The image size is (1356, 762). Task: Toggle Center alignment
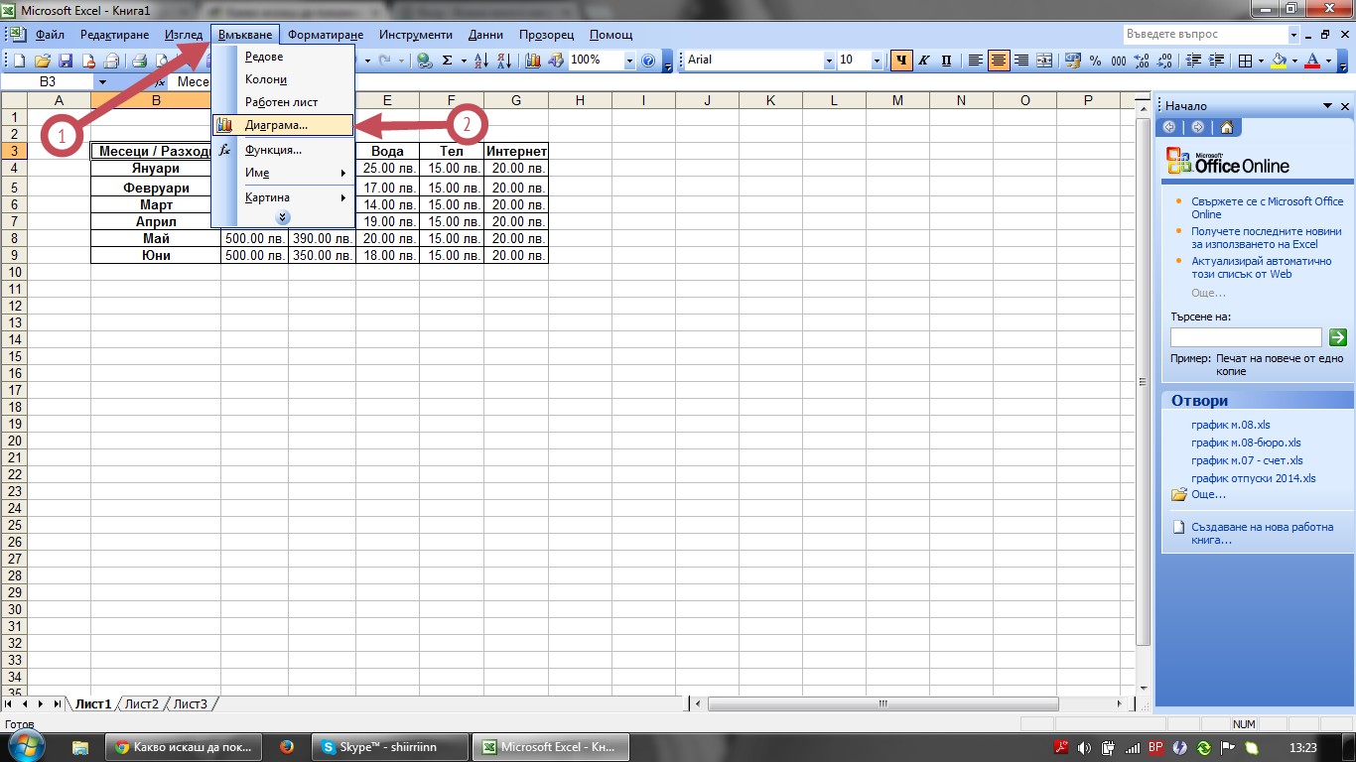[x=999, y=61]
